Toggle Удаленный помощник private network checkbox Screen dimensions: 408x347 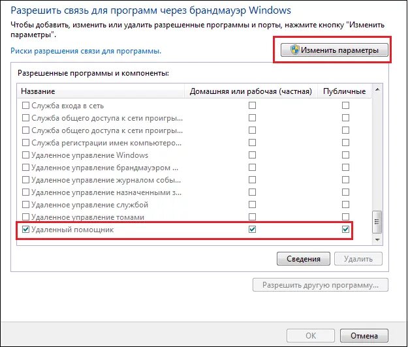point(252,229)
